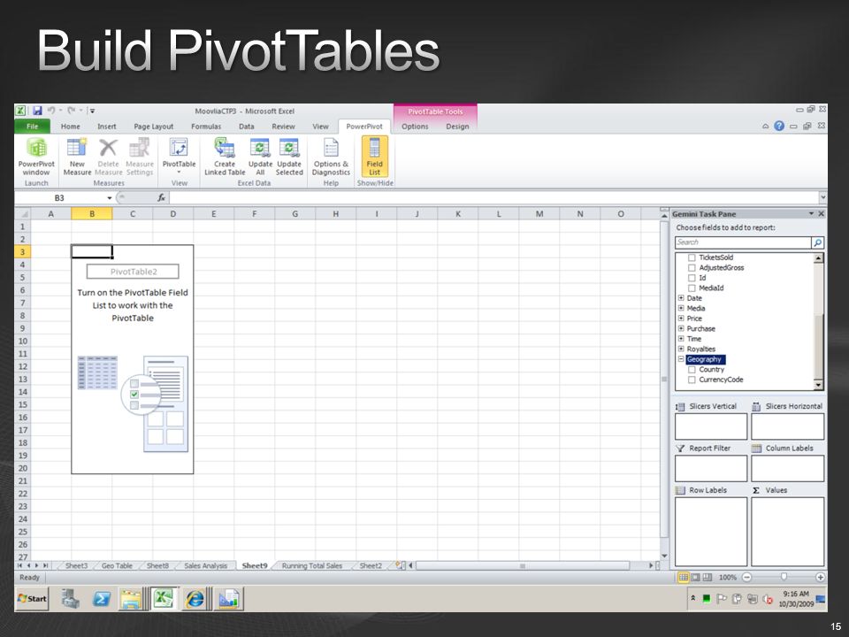This screenshot has width=849, height=637.
Task: Expand the Royalties table node
Action: coord(681,349)
